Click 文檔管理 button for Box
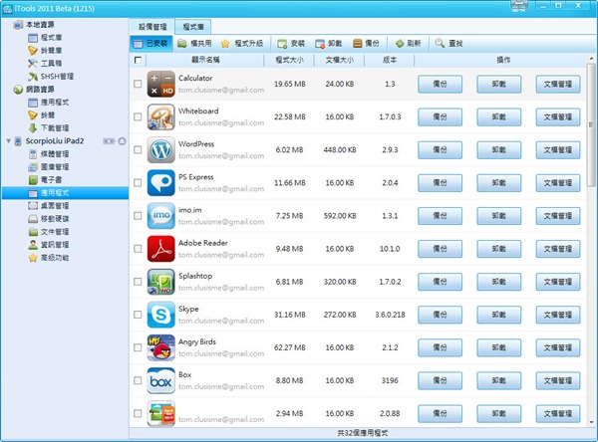598x442 pixels. click(x=558, y=380)
